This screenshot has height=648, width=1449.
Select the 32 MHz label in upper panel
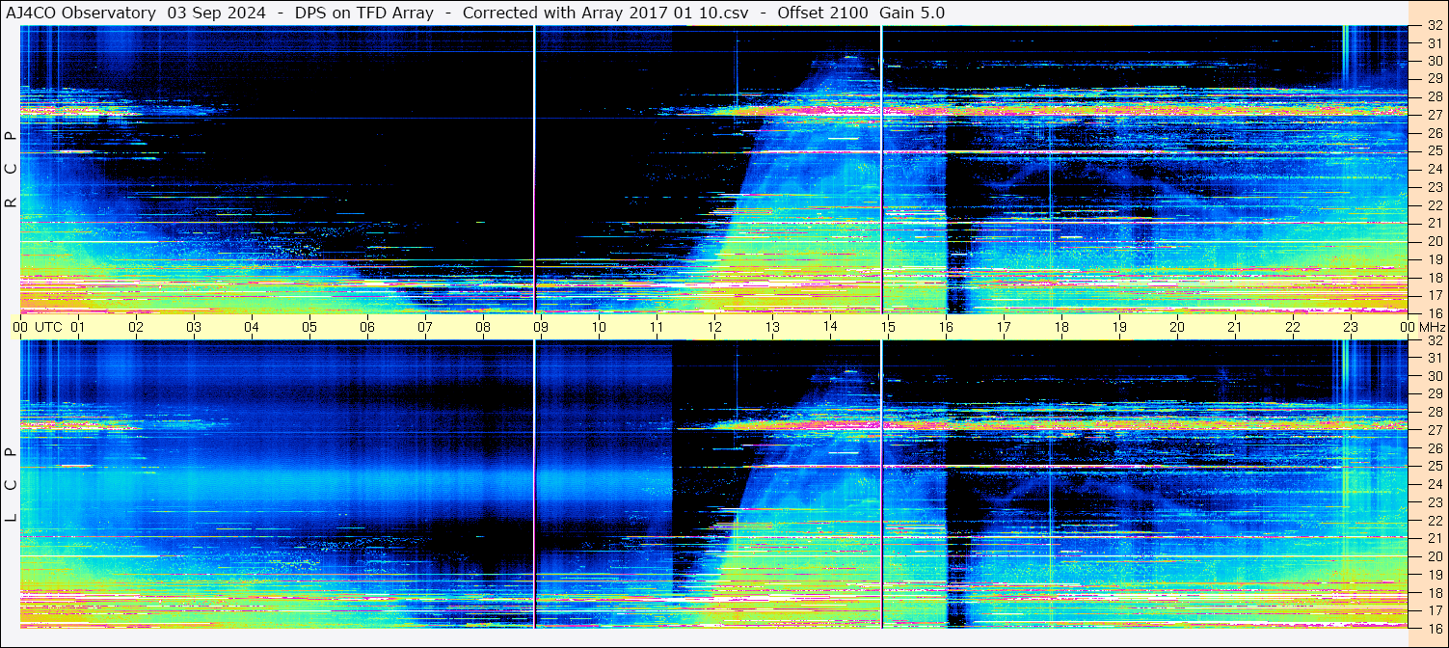pos(1434,26)
